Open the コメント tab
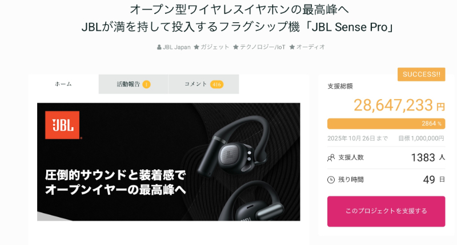Image resolution: width=457 pixels, height=245 pixels. (204, 84)
